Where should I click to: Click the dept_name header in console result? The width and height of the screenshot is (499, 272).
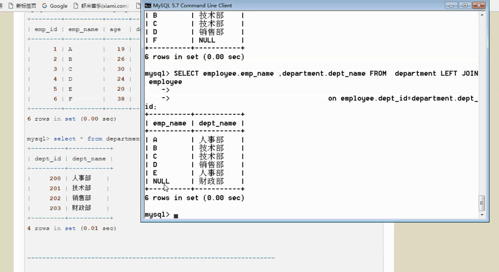tap(218, 123)
